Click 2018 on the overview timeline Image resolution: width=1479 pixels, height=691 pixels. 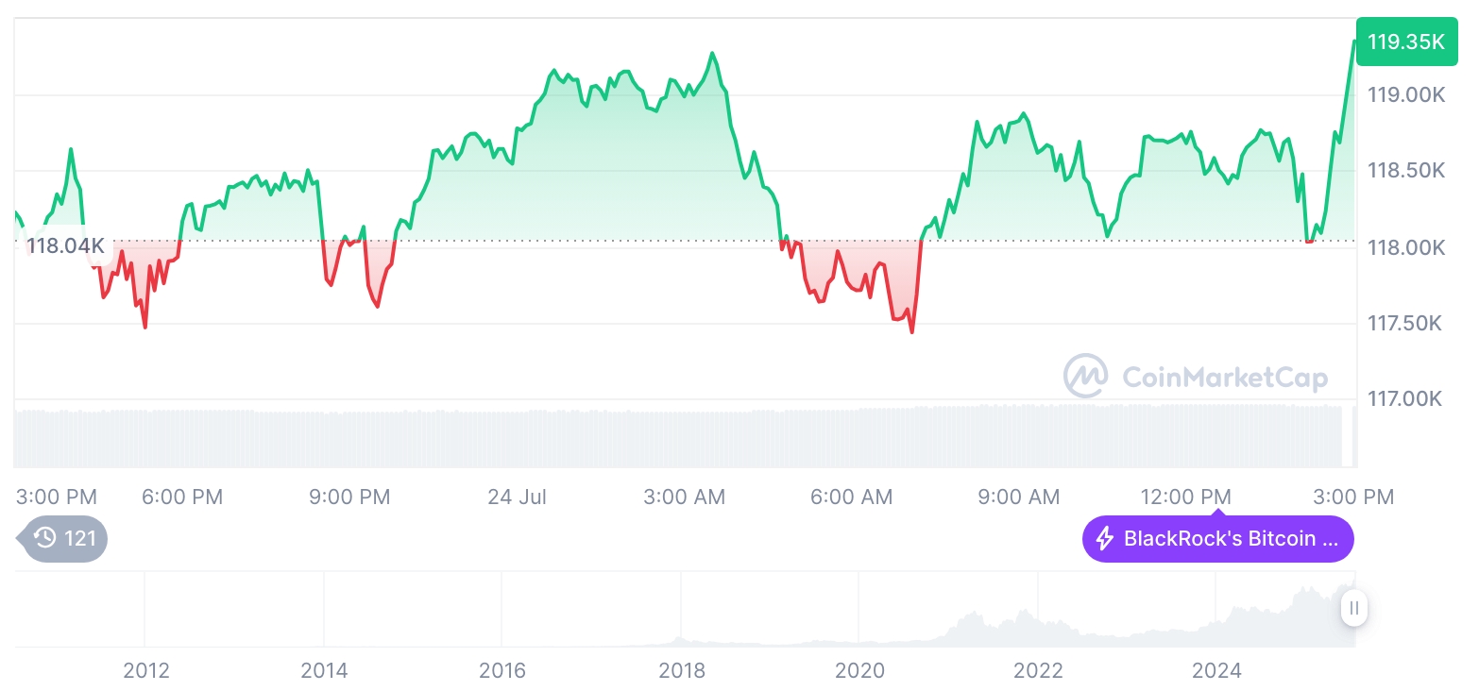681,670
